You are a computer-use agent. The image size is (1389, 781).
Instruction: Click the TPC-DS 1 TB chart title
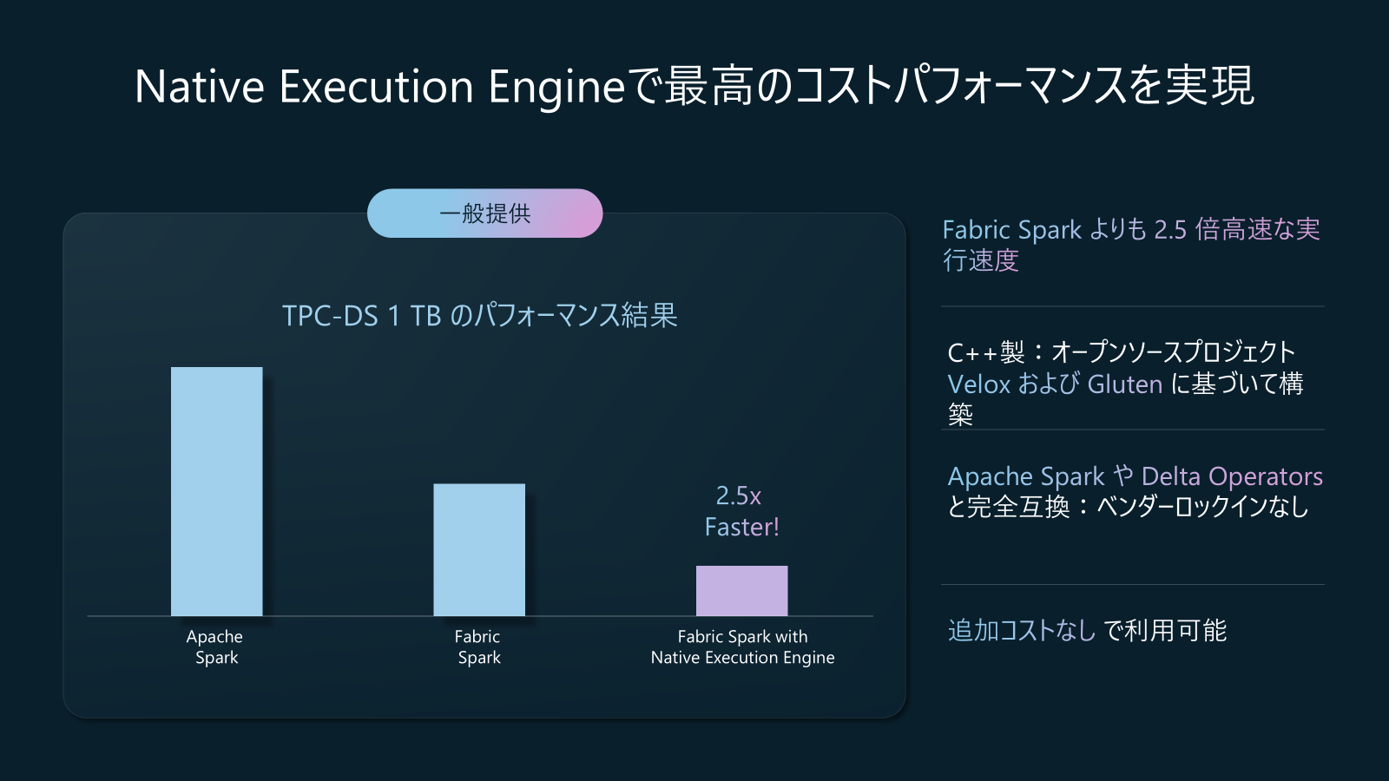pos(479,315)
